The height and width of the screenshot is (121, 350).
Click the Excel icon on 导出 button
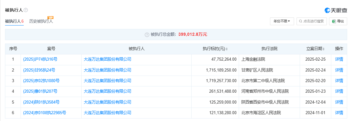[x=334, y=21]
